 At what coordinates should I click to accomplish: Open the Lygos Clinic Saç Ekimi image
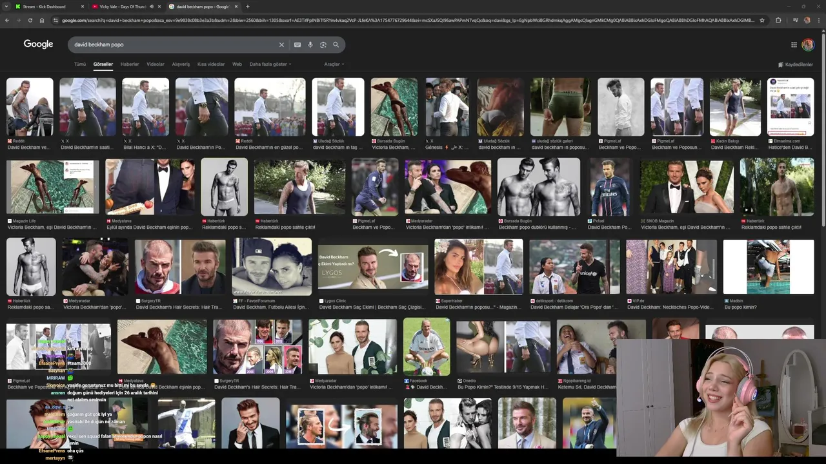[372, 267]
